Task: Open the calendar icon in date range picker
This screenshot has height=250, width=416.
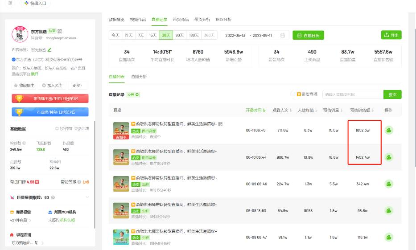Action: pos(282,35)
